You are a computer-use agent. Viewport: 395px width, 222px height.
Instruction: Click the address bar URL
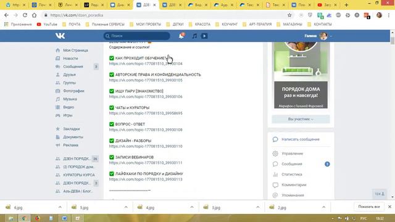77,15
